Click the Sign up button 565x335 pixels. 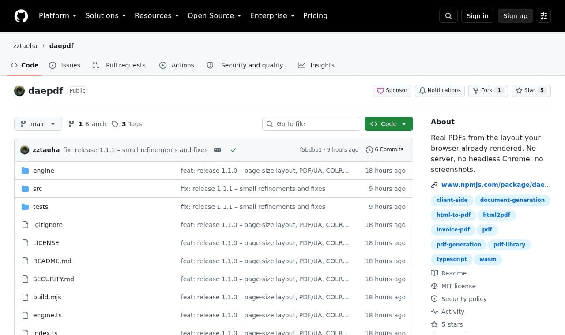point(516,16)
